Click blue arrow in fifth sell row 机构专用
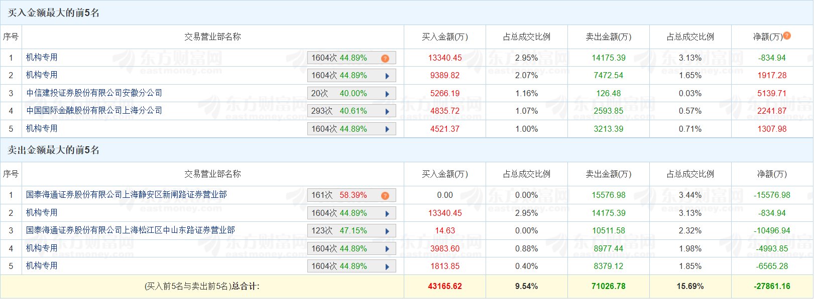Viewport: 815px width, 299px height. [x=387, y=267]
